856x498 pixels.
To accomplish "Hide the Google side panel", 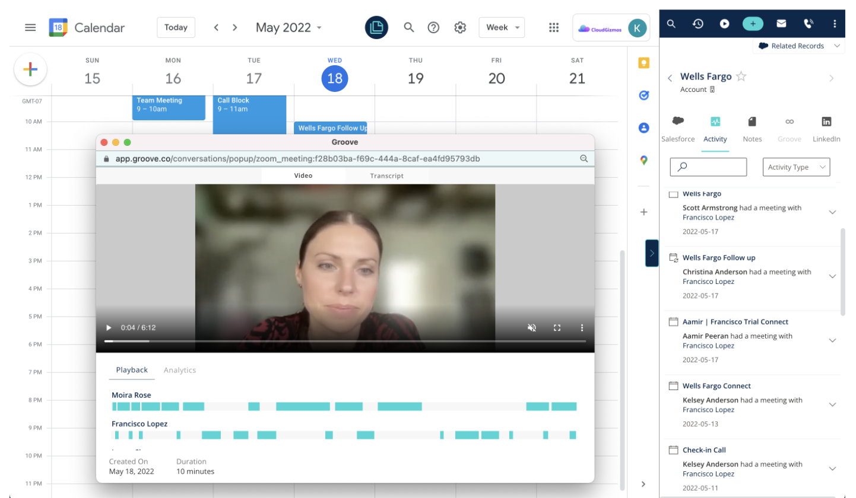I will 643,484.
